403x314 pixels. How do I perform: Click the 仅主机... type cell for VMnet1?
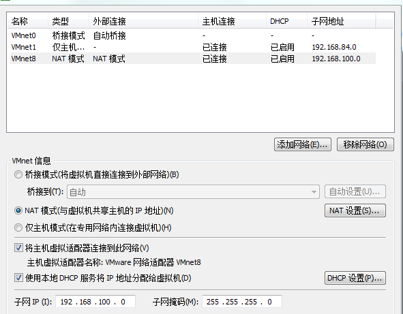(x=68, y=47)
